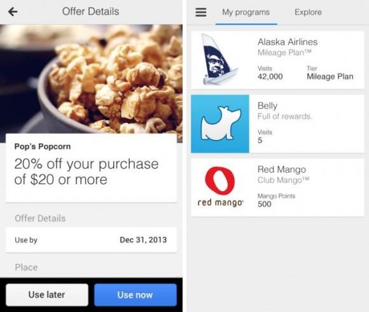Click the Use now button
The width and height of the screenshot is (369, 312).
136,295
